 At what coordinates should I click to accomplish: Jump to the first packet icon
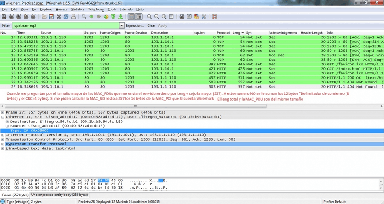click(114, 17)
